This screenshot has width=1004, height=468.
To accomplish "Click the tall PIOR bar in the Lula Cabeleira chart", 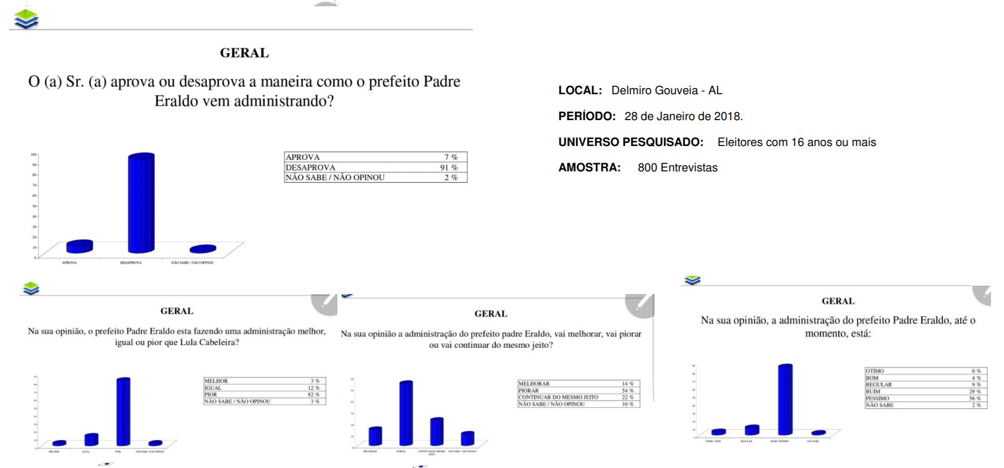I will point(123,411).
